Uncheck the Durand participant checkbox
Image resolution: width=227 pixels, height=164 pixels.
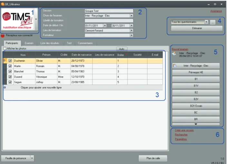tap(10, 77)
